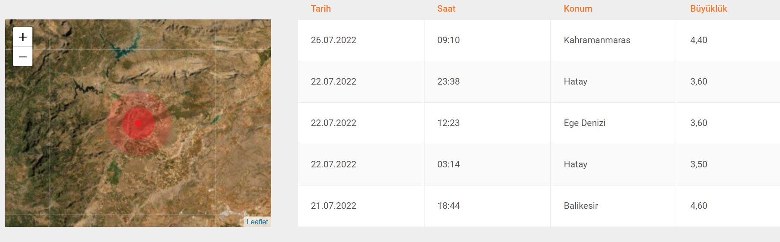Select the Saat column header
The height and width of the screenshot is (242, 780).
(447, 9)
